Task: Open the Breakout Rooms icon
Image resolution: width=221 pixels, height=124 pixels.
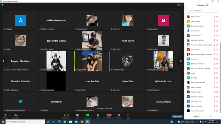Action: point(108,115)
